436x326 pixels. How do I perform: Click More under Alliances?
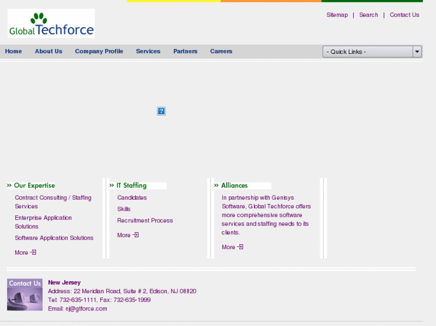click(228, 247)
